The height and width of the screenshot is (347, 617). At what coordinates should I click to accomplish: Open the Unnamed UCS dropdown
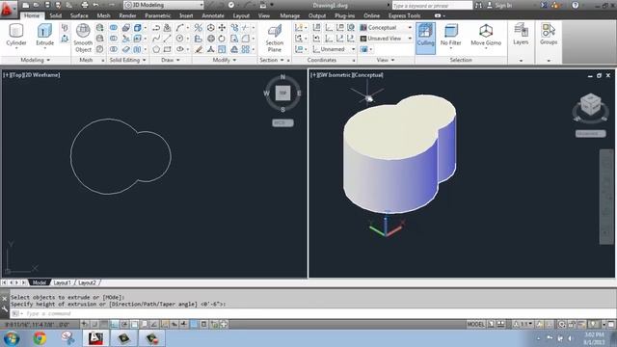coord(335,49)
